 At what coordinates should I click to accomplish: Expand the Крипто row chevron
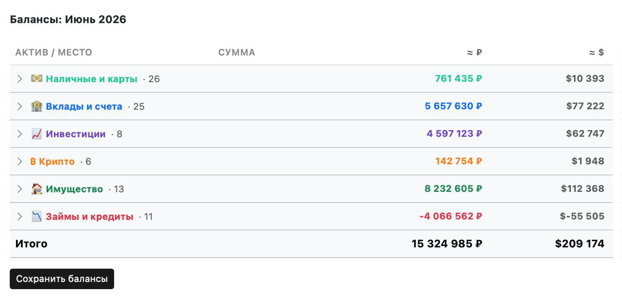pos(19,162)
